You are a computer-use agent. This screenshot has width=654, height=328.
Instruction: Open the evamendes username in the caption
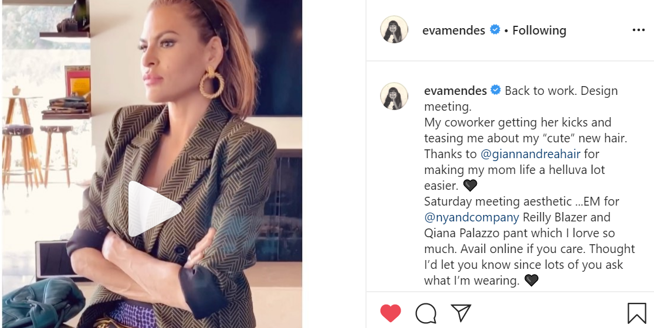click(x=456, y=91)
